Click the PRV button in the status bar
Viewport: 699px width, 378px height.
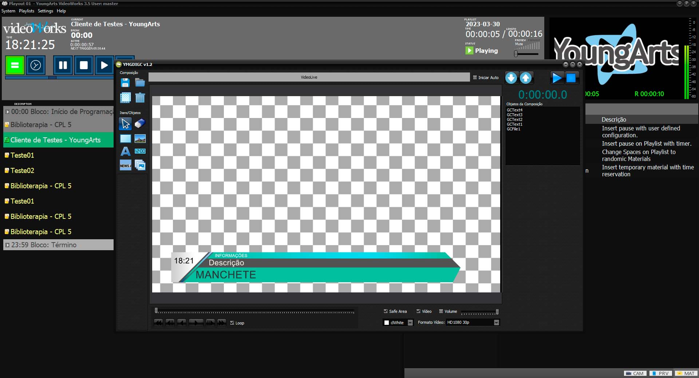[x=660, y=373]
